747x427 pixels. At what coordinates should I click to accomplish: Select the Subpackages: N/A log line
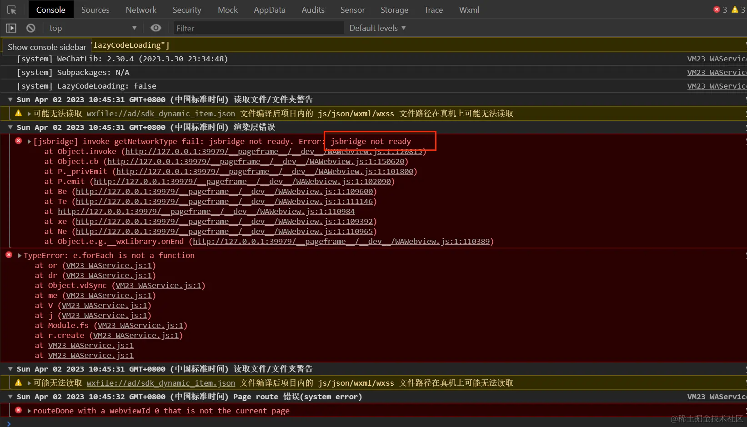[73, 72]
